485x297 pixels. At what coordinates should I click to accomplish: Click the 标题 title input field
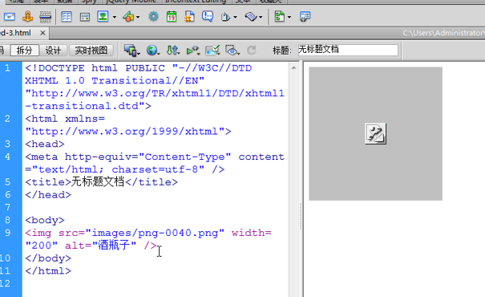pyautogui.click(x=348, y=51)
